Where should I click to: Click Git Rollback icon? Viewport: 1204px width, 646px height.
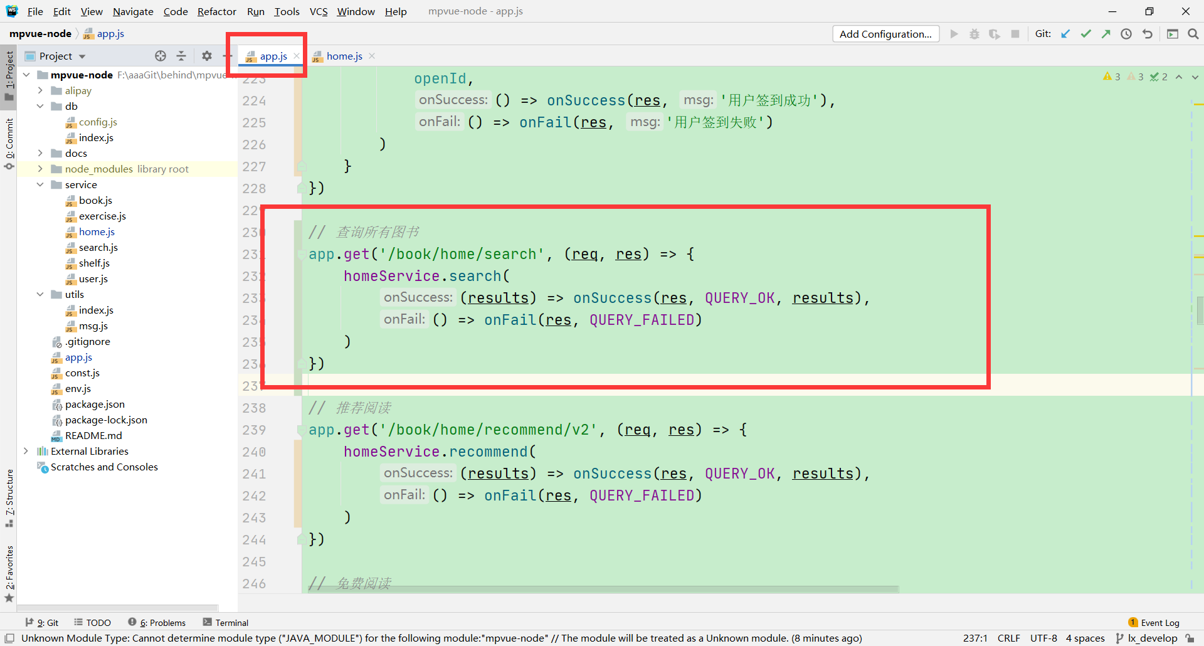pyautogui.click(x=1147, y=34)
